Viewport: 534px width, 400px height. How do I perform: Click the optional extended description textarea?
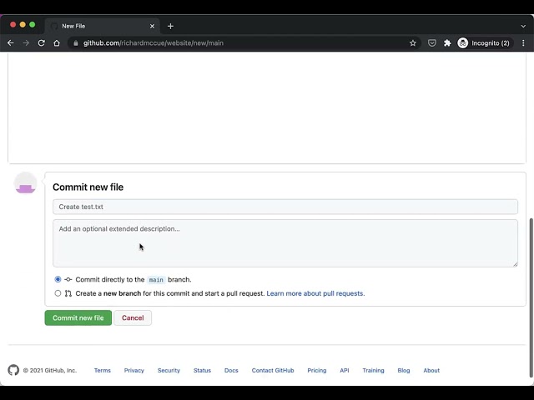285,243
